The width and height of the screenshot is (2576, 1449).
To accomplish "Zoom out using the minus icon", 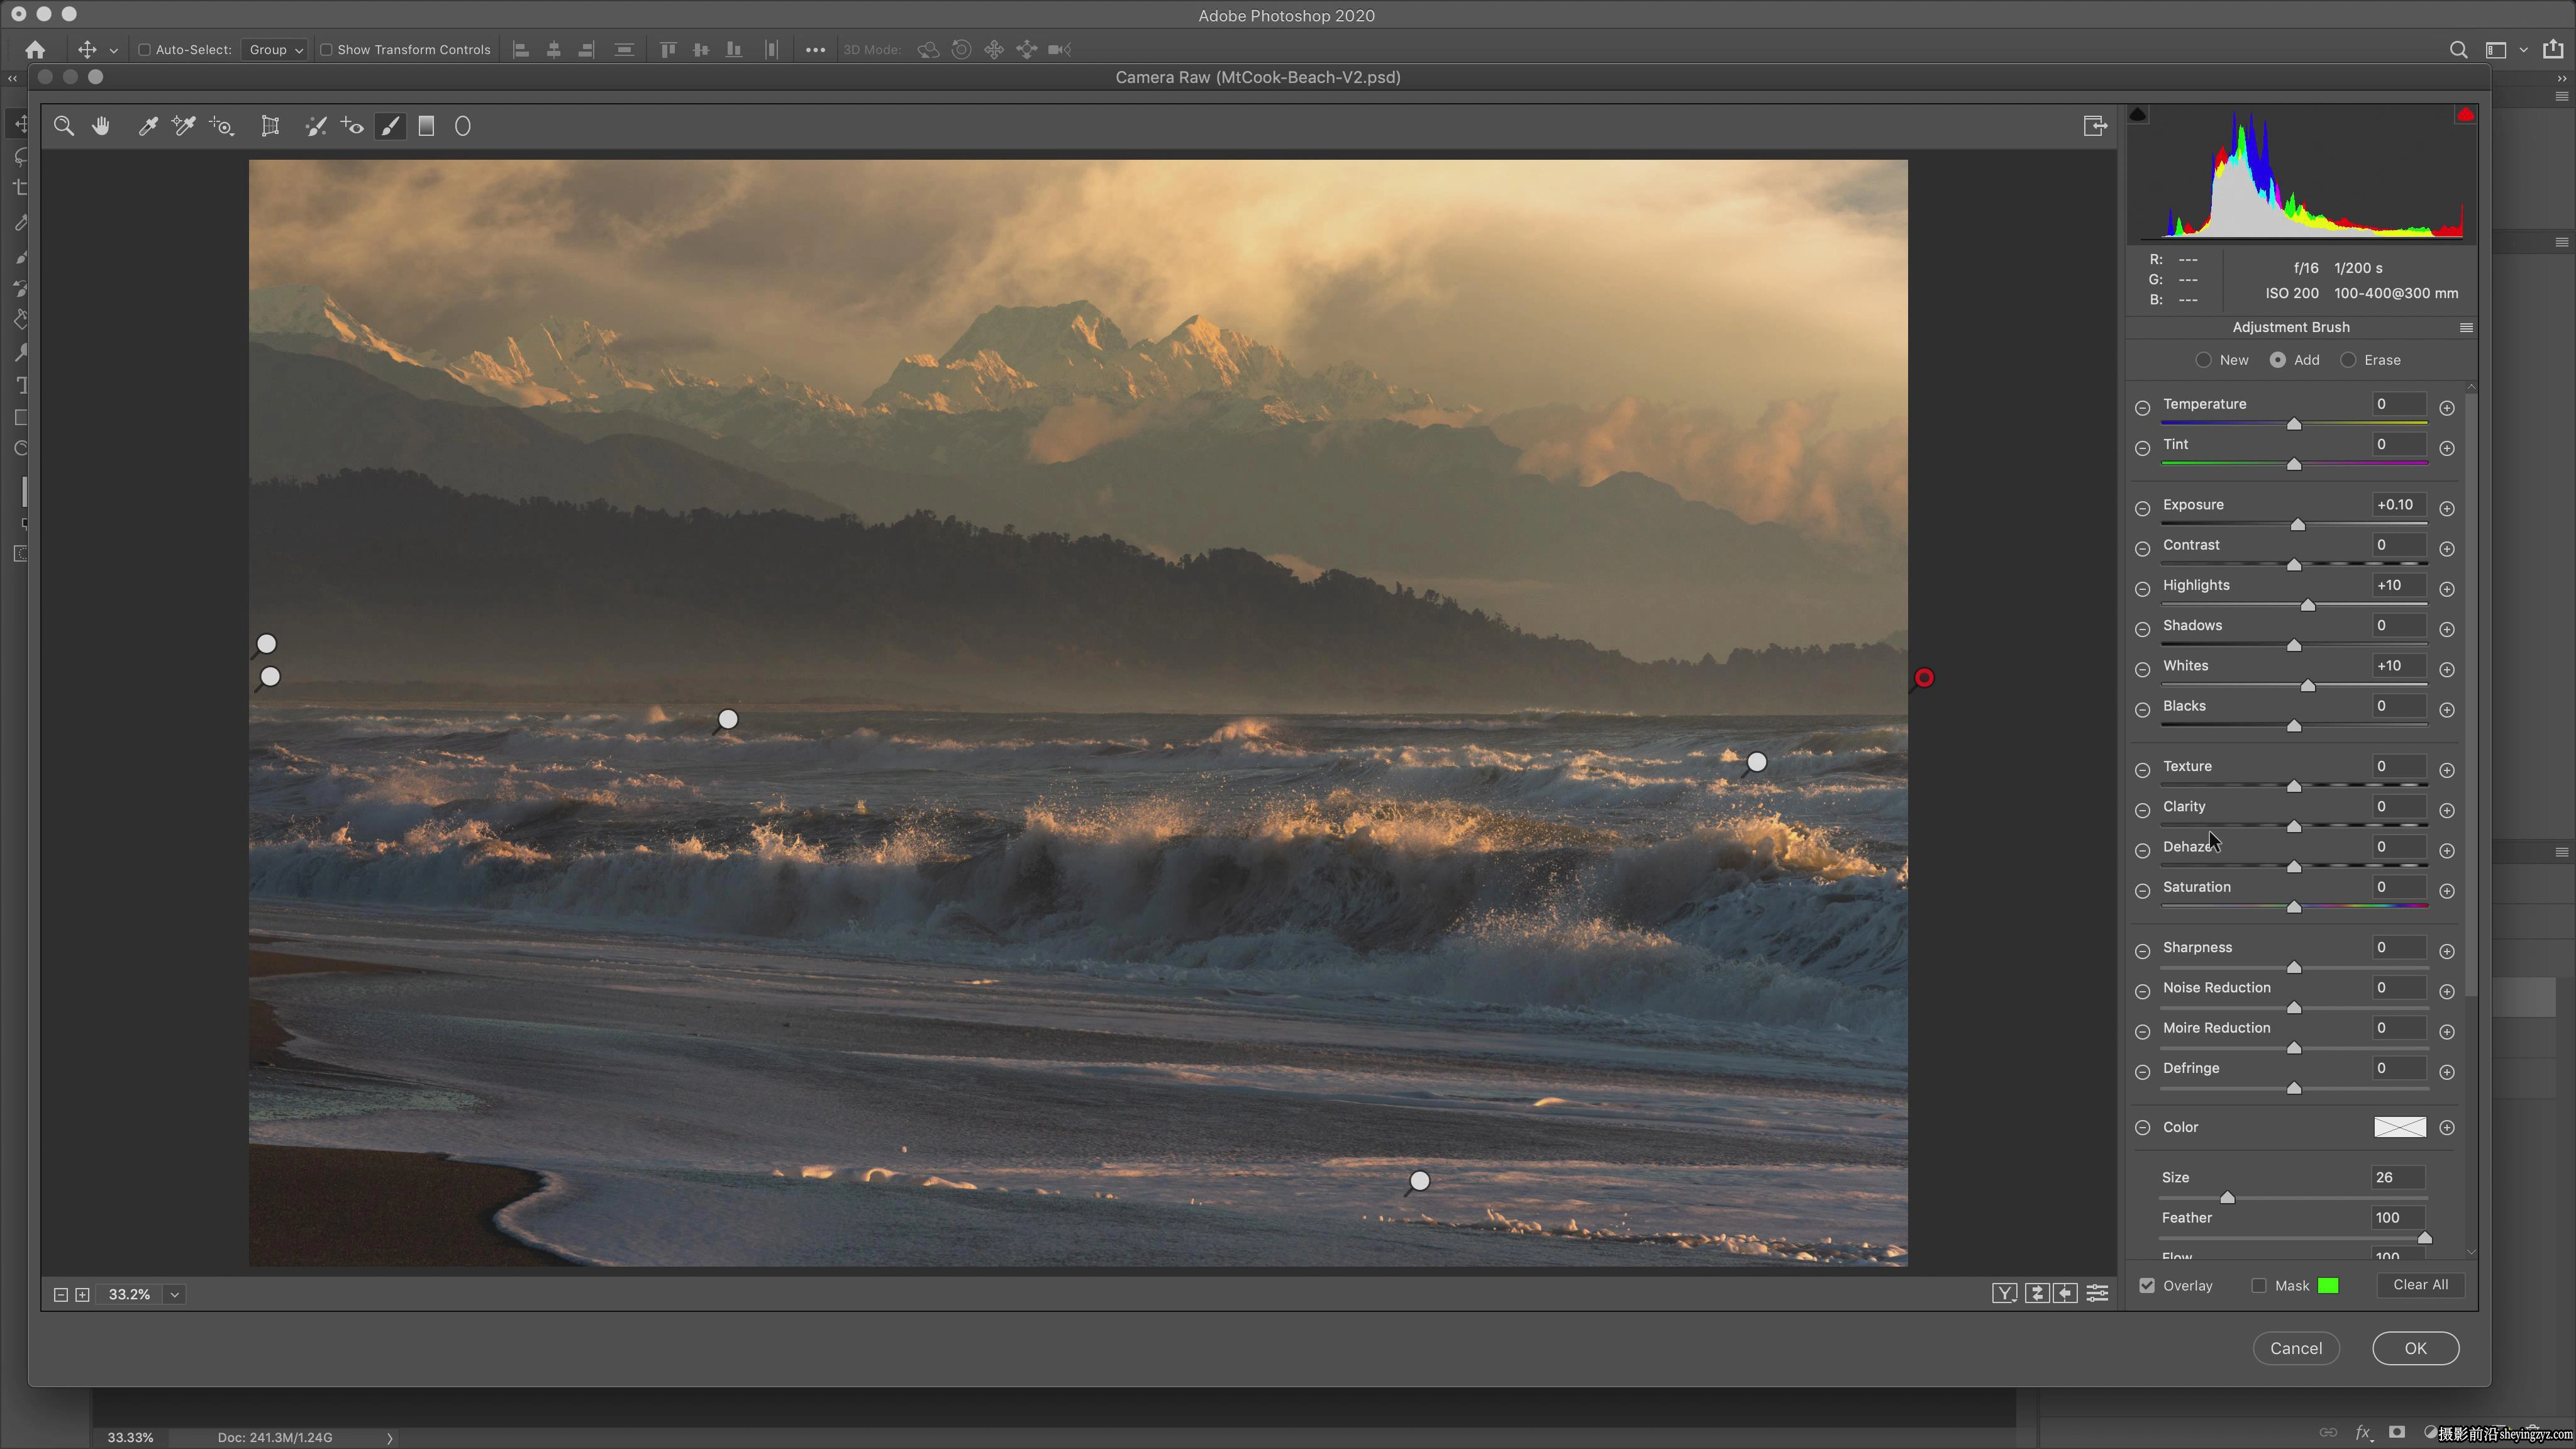I will pos(60,1294).
